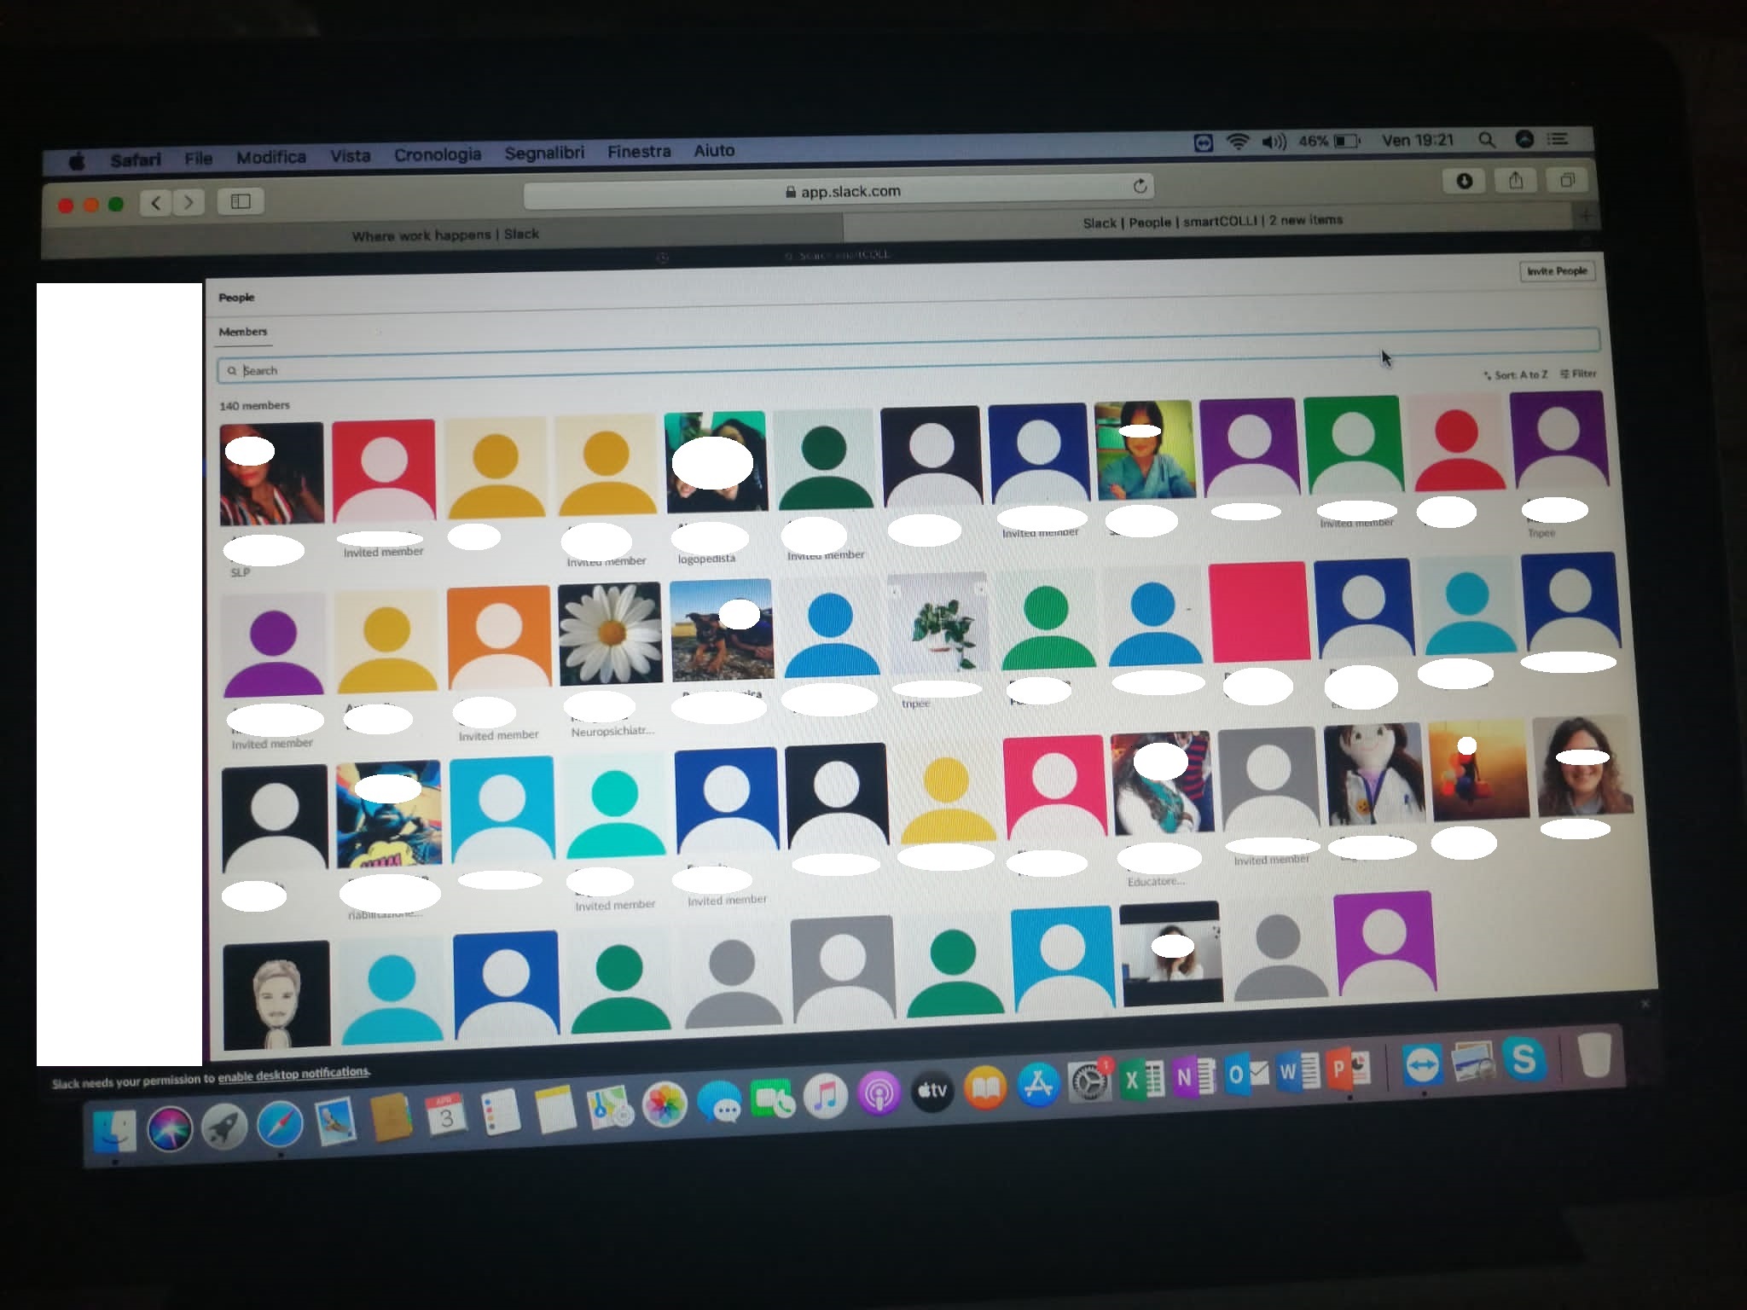This screenshot has height=1310, width=1747.
Task: Click enable desktop notifications link
Action: point(293,1074)
